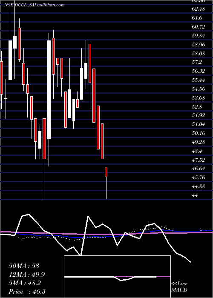Click the 48.4 price level
This screenshot has width=213, height=298.
(x=197, y=151)
